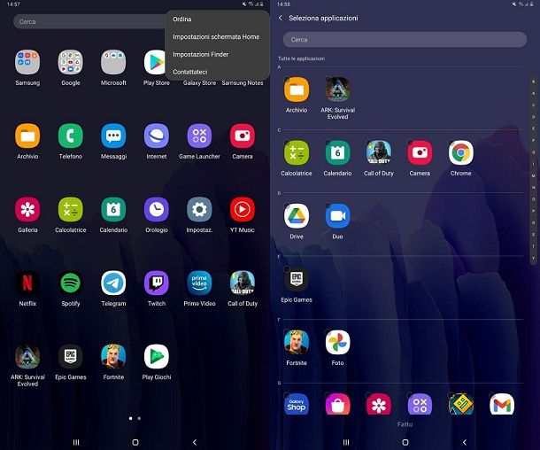
Task: Tap Gmail icon in bottom row
Action: coord(502,405)
